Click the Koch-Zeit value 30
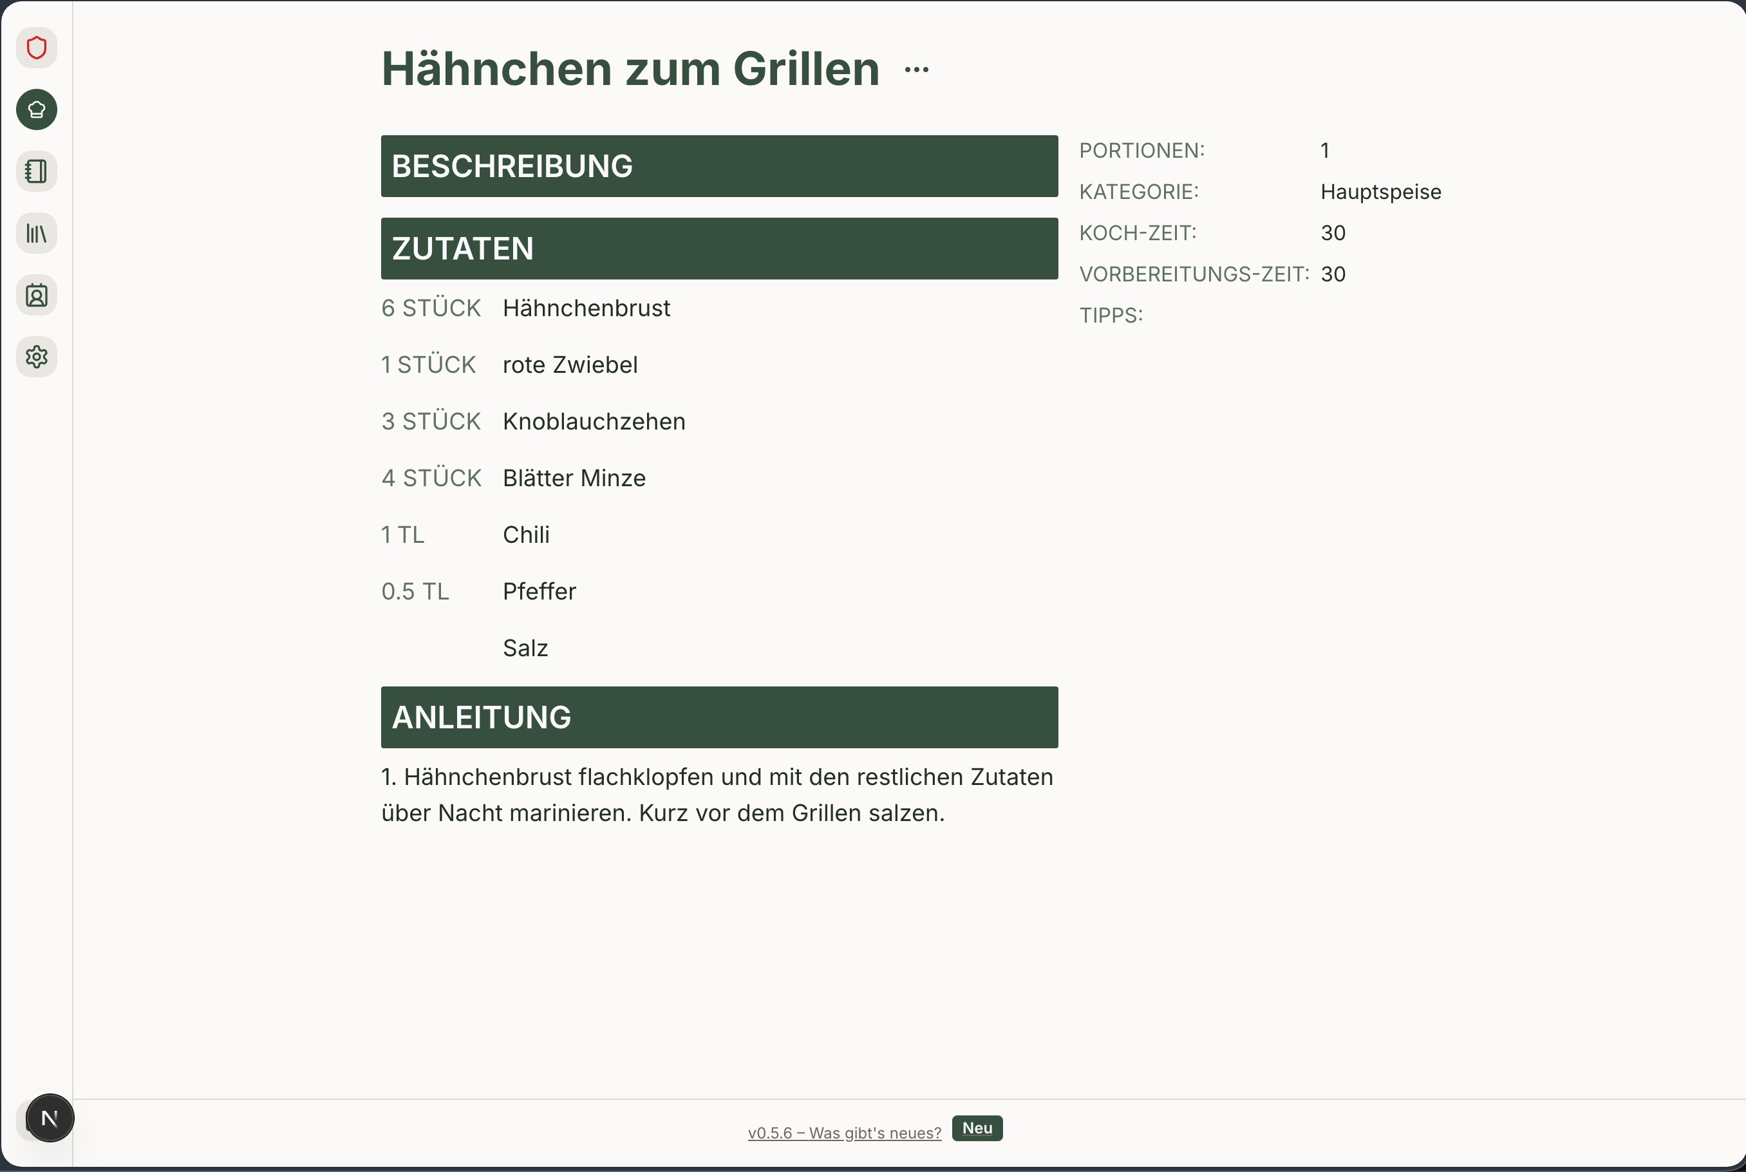1746x1172 pixels. [1332, 232]
